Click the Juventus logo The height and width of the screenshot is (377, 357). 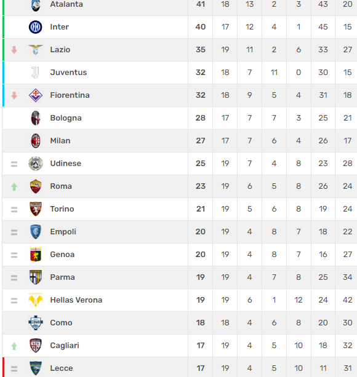tap(35, 73)
